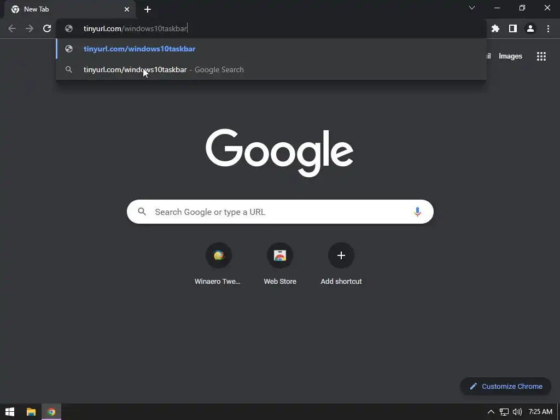
Task: Open a new tab with the plus button
Action: click(x=148, y=9)
